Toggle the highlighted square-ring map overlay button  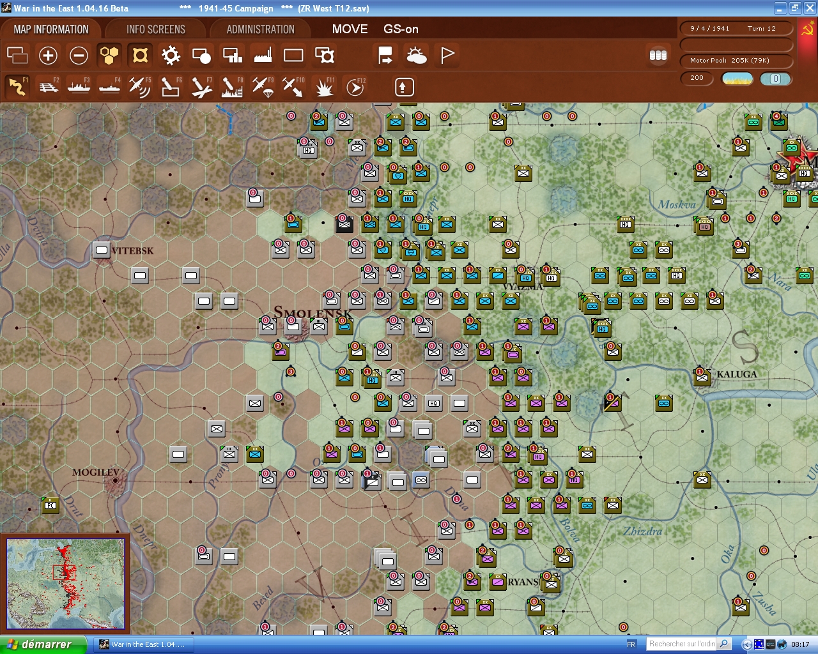coord(140,56)
